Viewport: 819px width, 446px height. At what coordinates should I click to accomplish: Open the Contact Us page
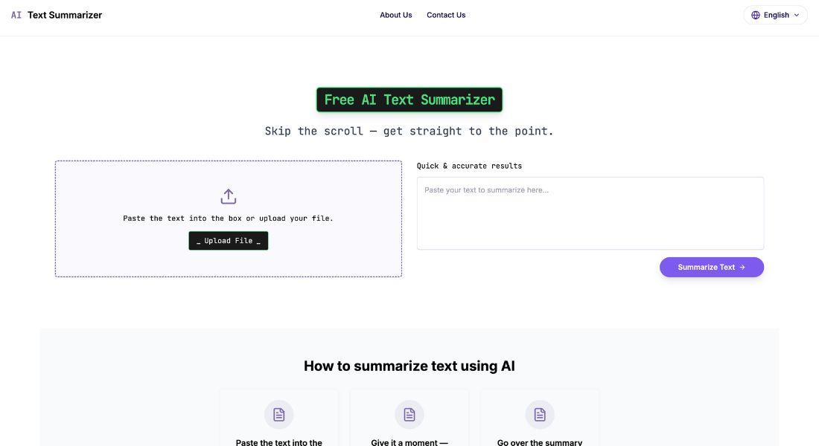pos(446,15)
